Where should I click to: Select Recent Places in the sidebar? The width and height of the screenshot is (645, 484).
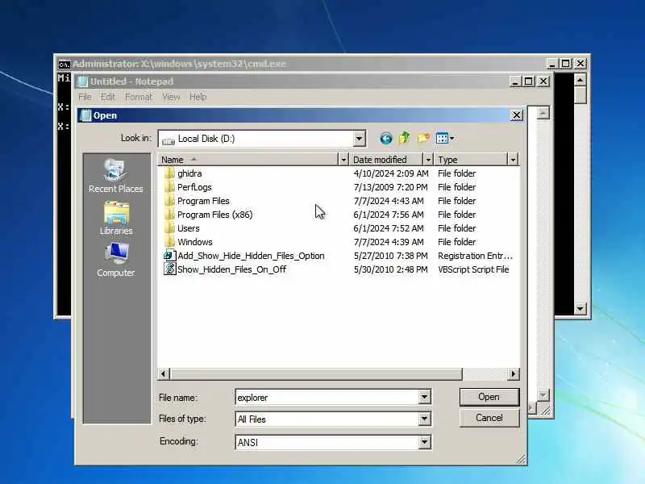coord(116,176)
